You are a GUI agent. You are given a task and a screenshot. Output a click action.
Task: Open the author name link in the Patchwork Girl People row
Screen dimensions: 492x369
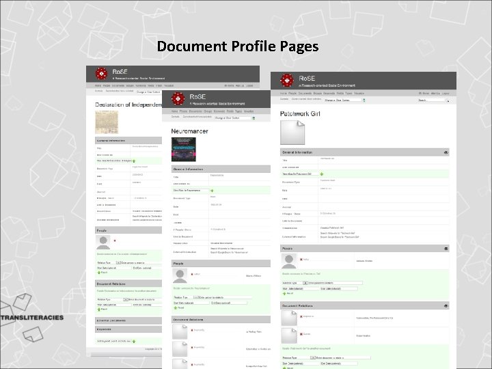pyautogui.click(x=364, y=261)
